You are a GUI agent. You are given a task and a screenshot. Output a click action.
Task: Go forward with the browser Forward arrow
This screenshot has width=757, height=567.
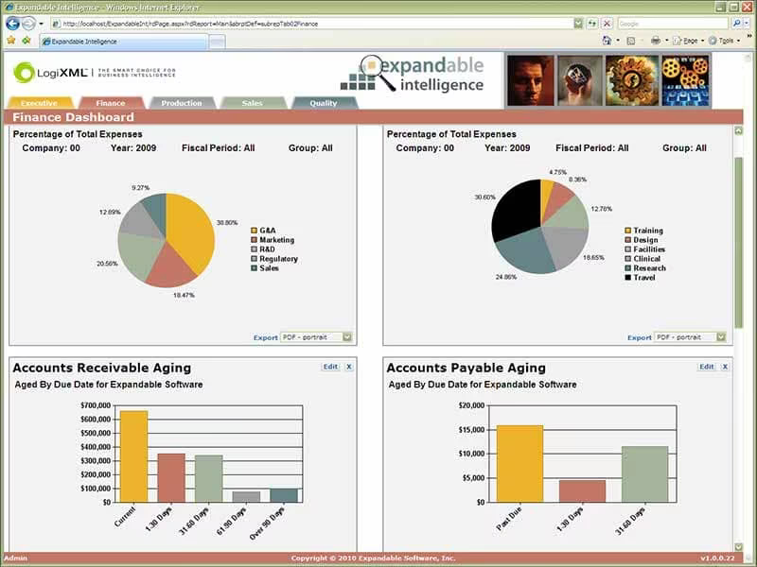click(x=28, y=23)
